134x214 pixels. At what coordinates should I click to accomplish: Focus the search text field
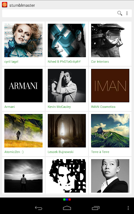[x=60, y=13]
